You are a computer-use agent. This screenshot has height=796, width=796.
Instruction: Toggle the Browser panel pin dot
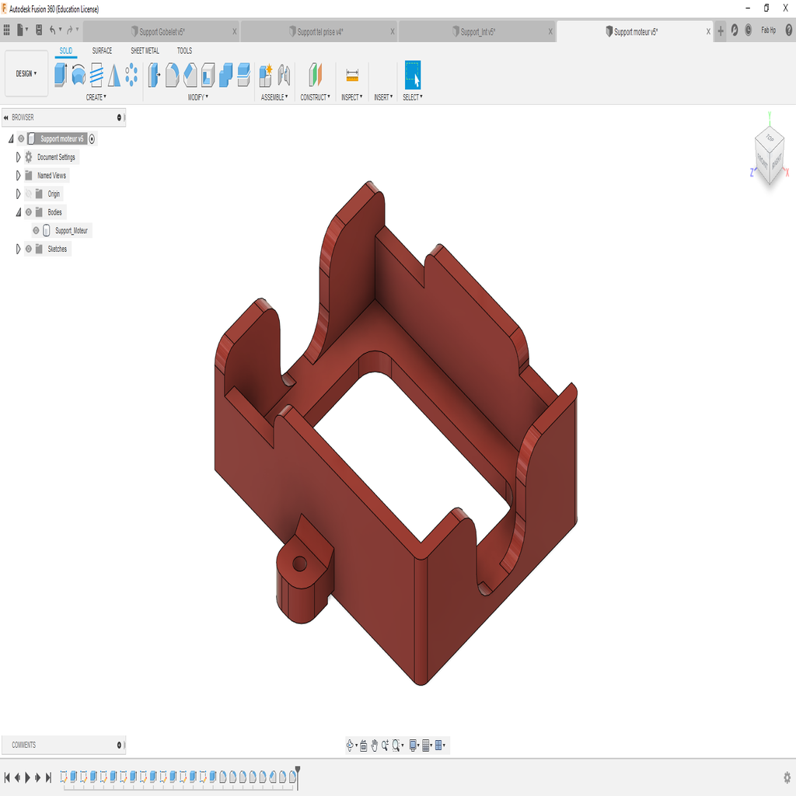click(119, 117)
